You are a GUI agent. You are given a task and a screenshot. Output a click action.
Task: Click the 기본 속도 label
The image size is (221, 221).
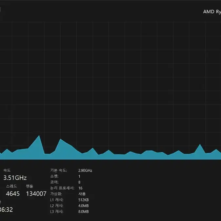(x=58, y=171)
